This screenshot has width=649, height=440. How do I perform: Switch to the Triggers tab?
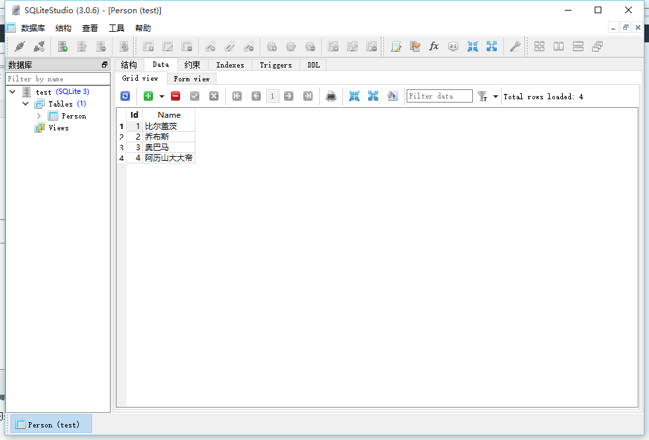pyautogui.click(x=275, y=65)
